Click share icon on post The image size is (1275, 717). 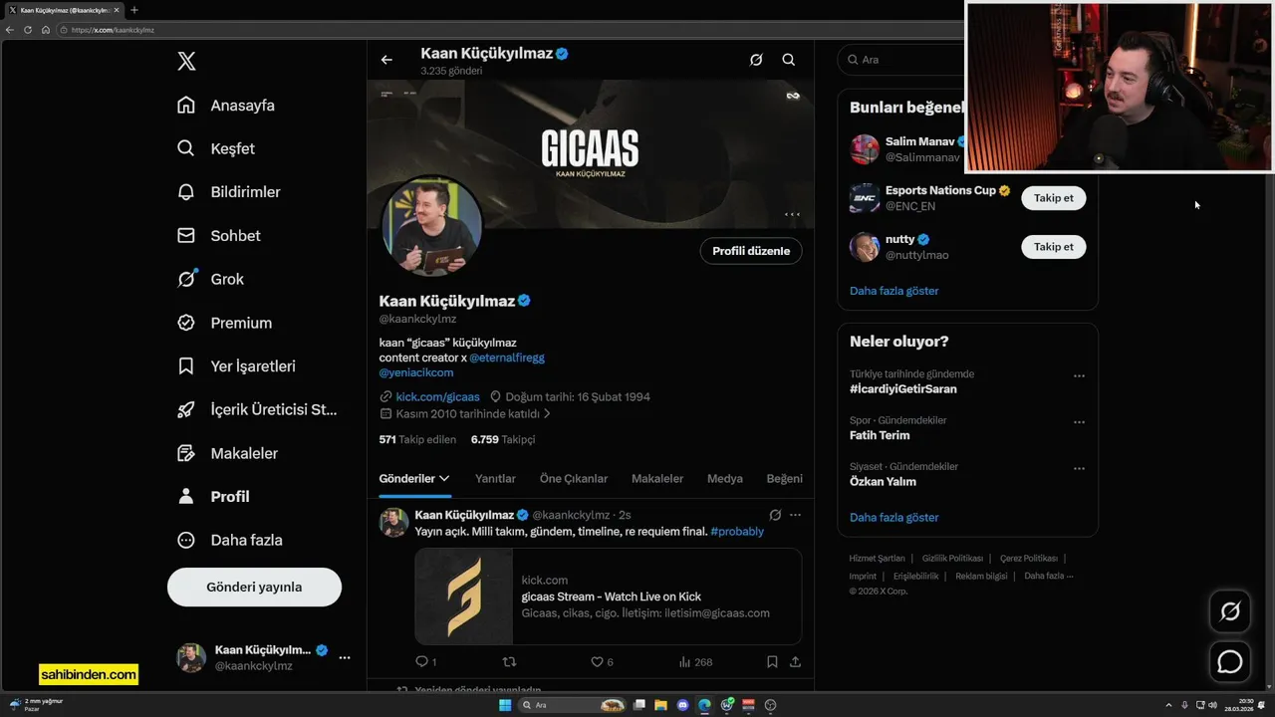coord(795,661)
